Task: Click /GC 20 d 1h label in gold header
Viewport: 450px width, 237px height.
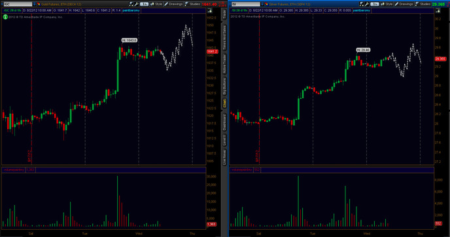Action: point(12,10)
